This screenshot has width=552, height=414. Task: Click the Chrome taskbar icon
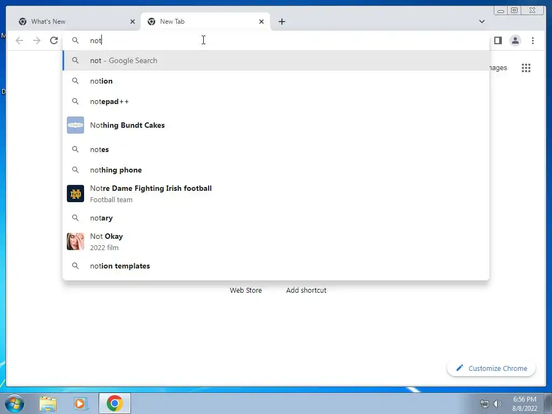pyautogui.click(x=115, y=403)
